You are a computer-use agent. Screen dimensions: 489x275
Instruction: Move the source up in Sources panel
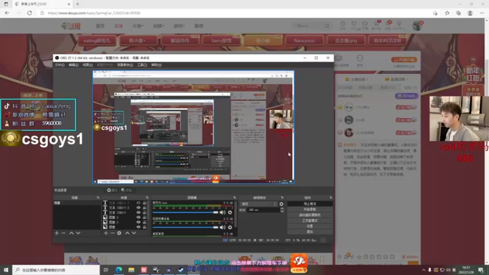pyautogui.click(x=127, y=233)
